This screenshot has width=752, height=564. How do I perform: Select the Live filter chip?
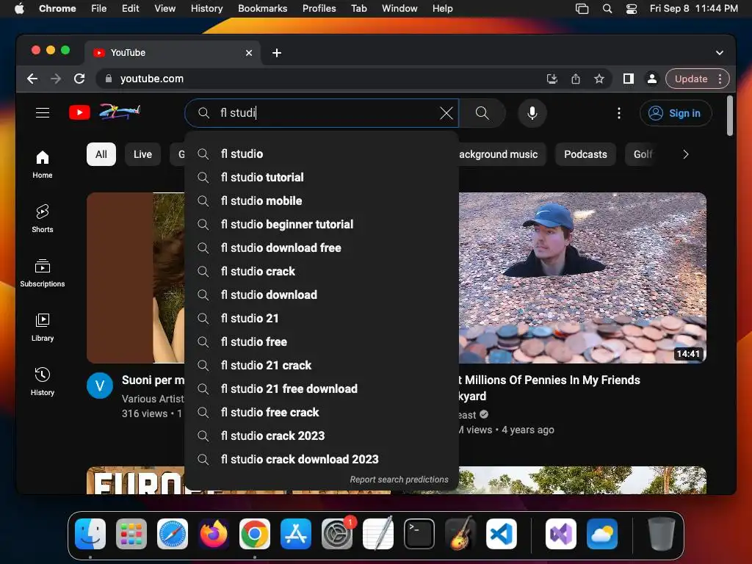click(142, 154)
